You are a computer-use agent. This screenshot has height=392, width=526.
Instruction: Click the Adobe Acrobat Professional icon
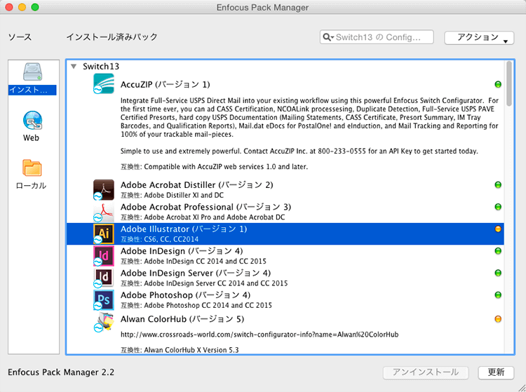click(x=104, y=212)
